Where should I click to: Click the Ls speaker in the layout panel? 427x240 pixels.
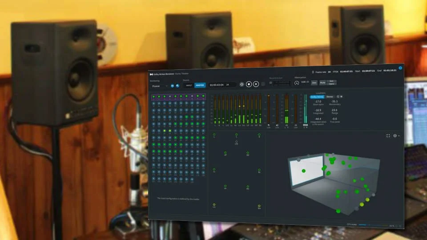pyautogui.click(x=214, y=170)
